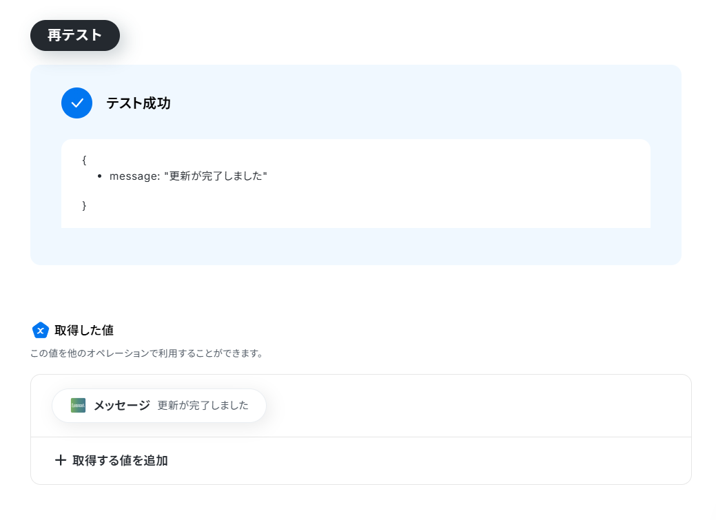Click the メッセージ label inside the chip
This screenshot has width=716, height=520.
point(121,406)
